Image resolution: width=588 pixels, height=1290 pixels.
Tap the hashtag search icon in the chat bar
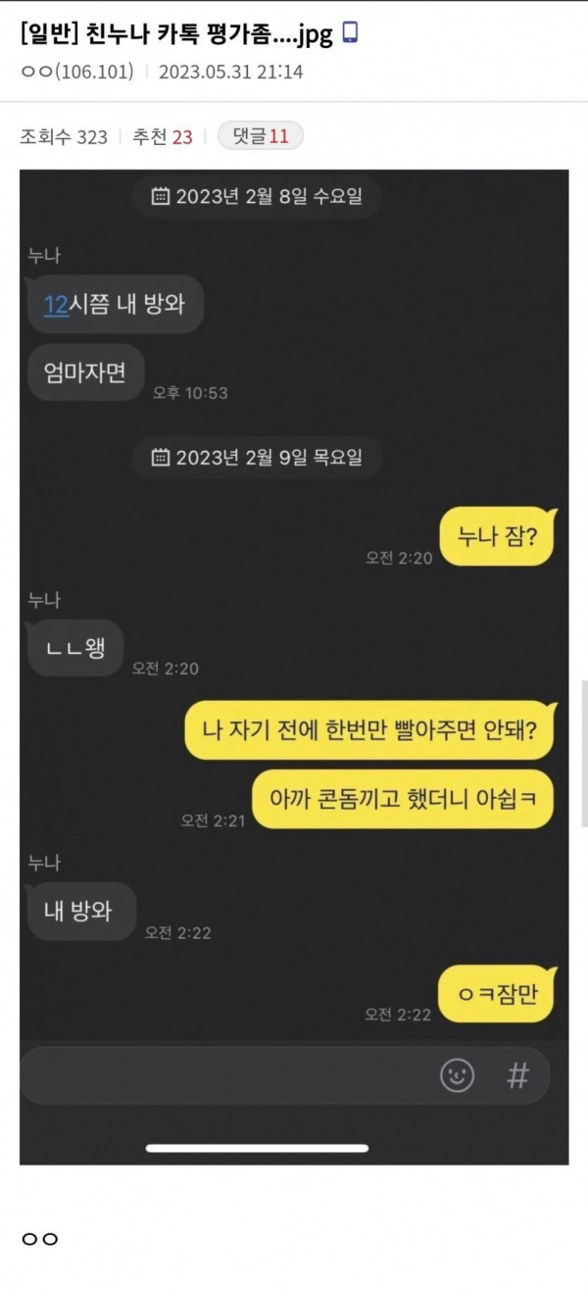(x=517, y=1075)
